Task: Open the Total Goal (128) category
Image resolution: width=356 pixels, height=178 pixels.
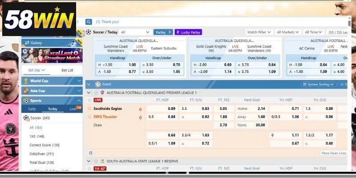Action: tap(42, 162)
